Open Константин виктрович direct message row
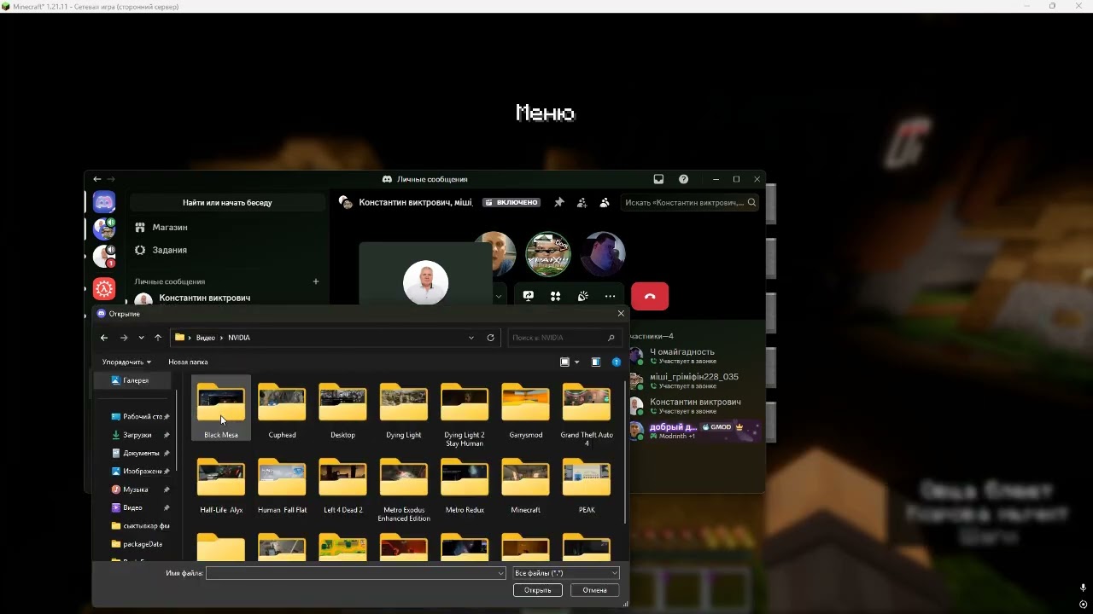Screen dimensions: 1093x614 click(x=227, y=298)
